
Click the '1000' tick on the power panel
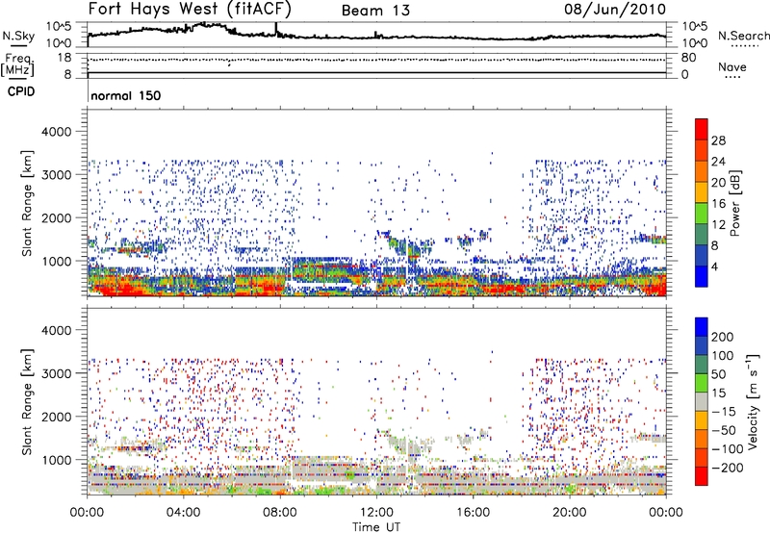coord(56,261)
